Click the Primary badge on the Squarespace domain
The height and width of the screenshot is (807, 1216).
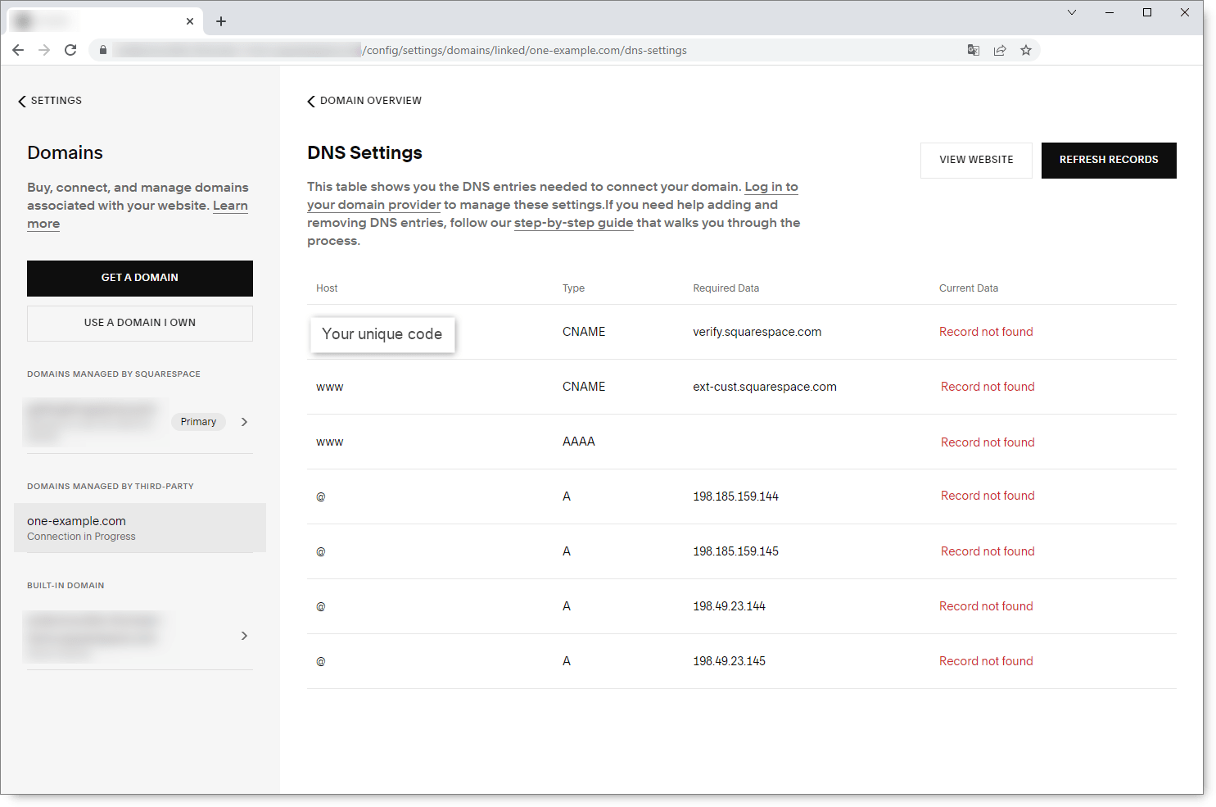coord(198,421)
